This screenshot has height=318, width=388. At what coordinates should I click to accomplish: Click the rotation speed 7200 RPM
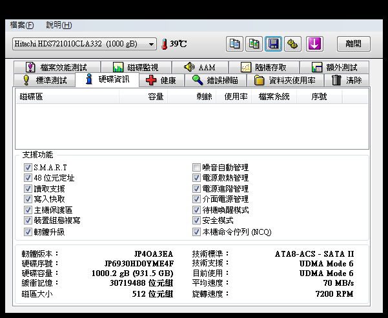(334, 293)
